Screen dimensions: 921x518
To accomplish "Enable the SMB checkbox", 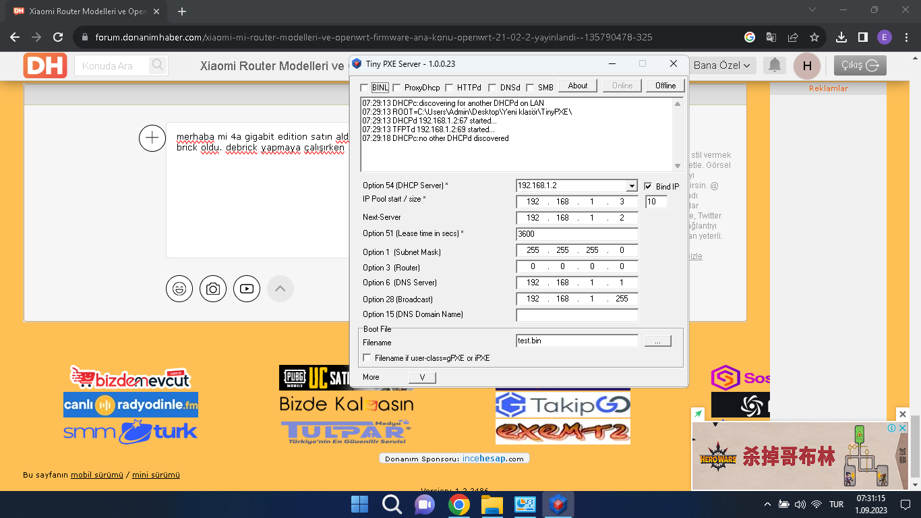I will [x=530, y=88].
